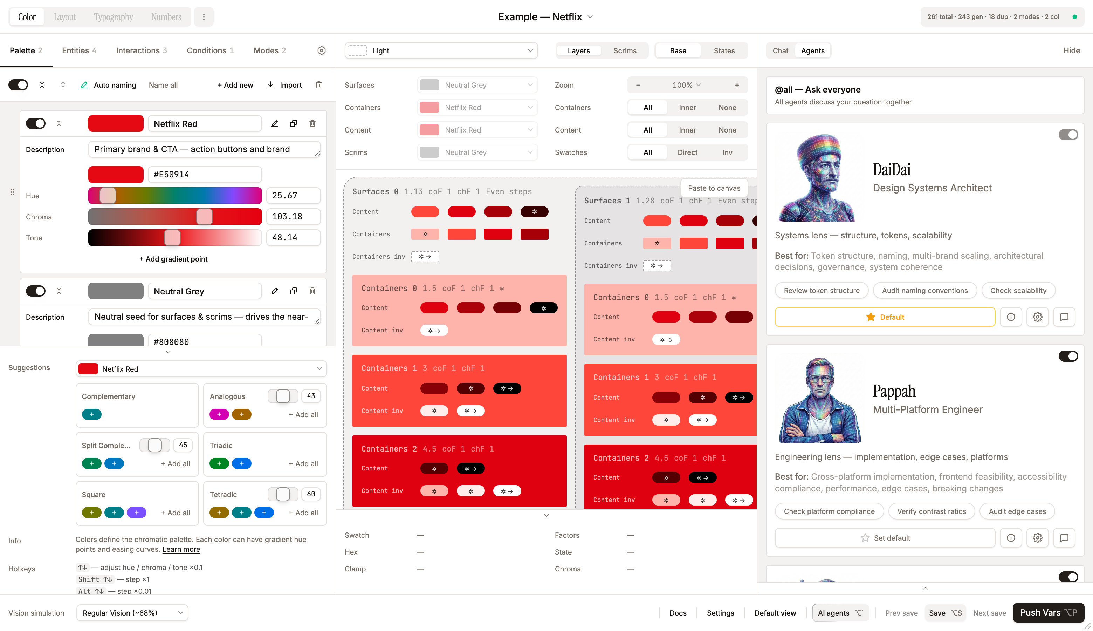Open the 100% zoom level dropdown
Image resolution: width=1093 pixels, height=631 pixels.
[x=687, y=85]
